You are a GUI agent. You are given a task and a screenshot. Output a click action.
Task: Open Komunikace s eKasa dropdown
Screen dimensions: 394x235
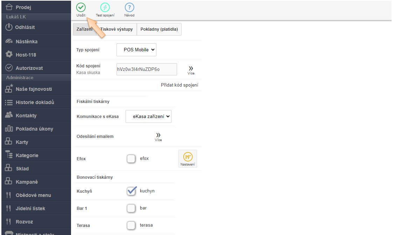148,116
